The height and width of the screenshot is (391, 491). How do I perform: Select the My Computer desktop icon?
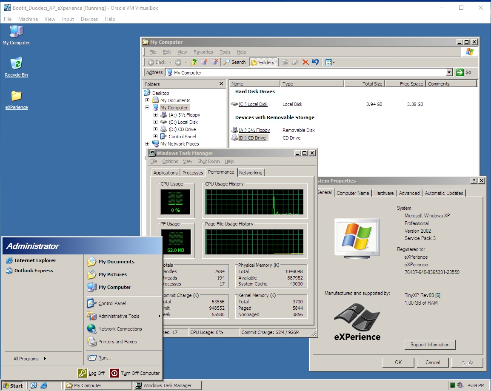tap(16, 35)
